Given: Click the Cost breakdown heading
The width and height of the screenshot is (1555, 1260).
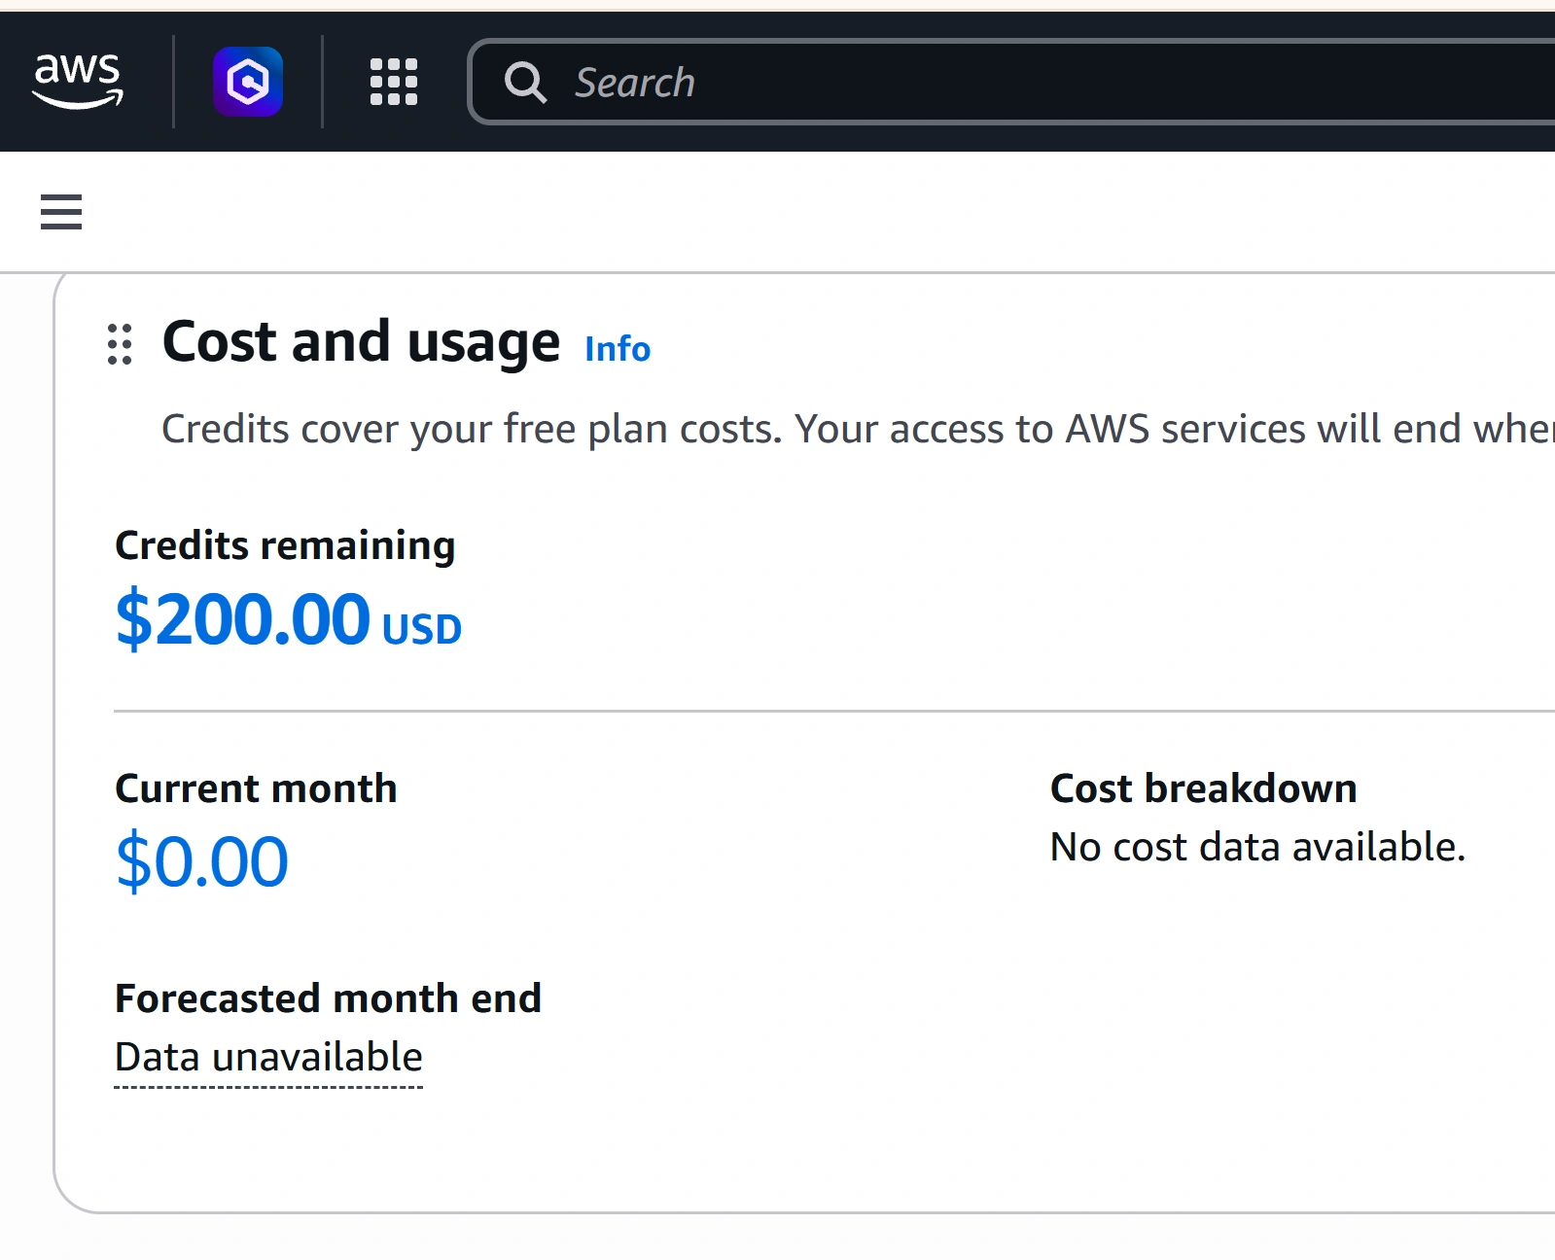Looking at the screenshot, I should 1203,788.
